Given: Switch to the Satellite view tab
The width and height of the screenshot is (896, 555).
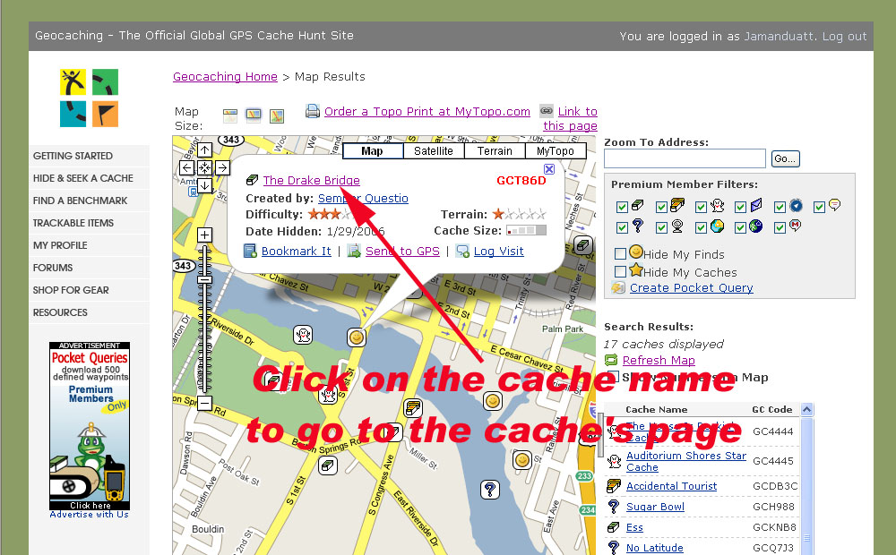Looking at the screenshot, I should pyautogui.click(x=433, y=150).
